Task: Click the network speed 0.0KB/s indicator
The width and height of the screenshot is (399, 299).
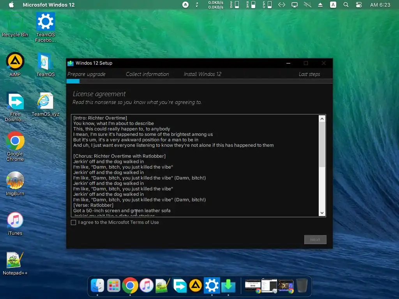Action: (216, 5)
